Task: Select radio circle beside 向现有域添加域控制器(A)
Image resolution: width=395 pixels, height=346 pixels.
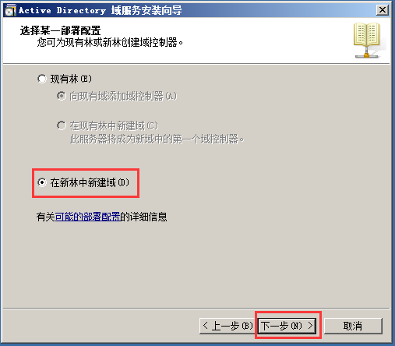Action: [62, 96]
